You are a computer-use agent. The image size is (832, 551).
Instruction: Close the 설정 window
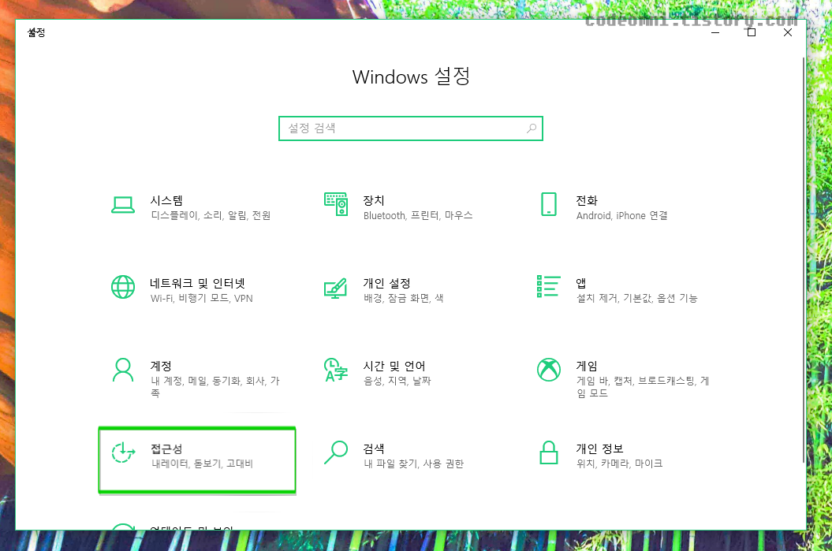788,32
